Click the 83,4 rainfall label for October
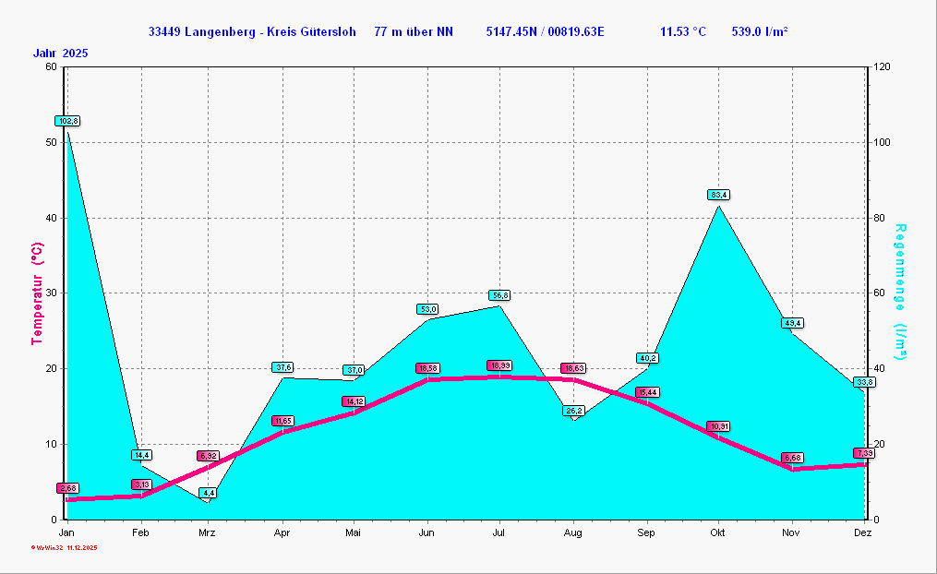Image resolution: width=937 pixels, height=574 pixels. [x=719, y=195]
